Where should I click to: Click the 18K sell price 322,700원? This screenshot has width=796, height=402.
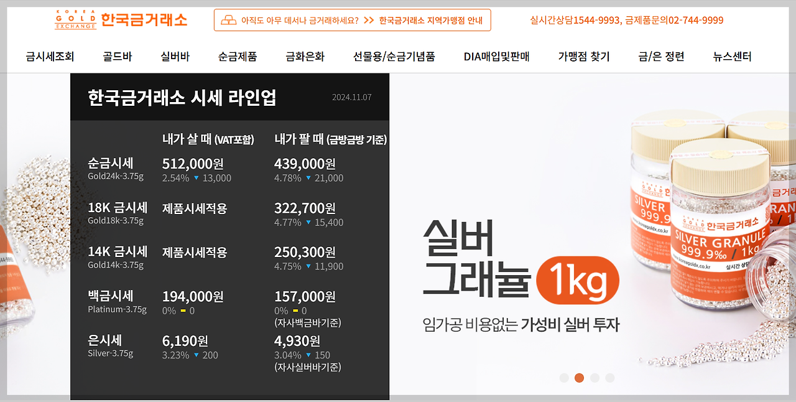(x=305, y=208)
